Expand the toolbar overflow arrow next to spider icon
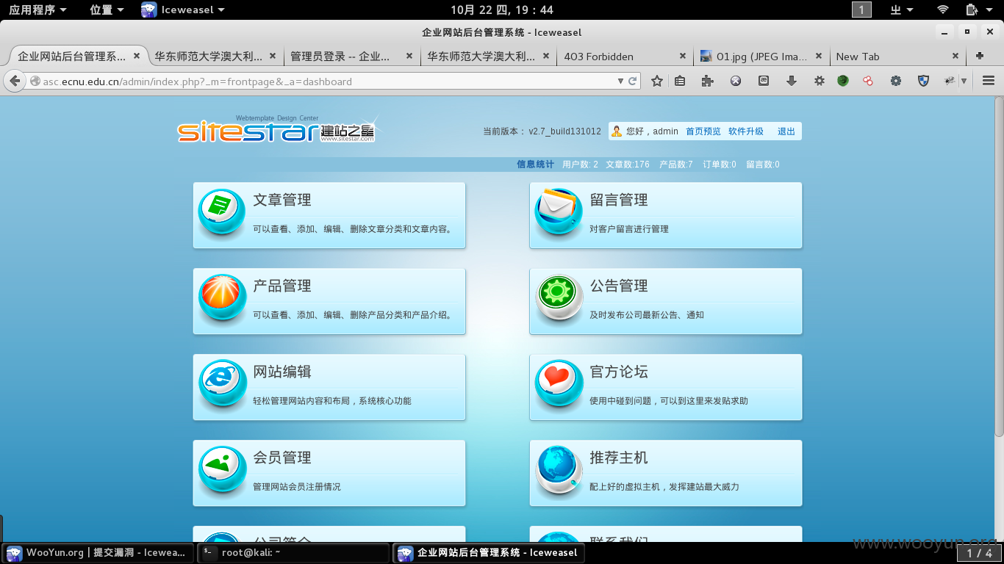Viewport: 1004px width, 564px height. 964,82
